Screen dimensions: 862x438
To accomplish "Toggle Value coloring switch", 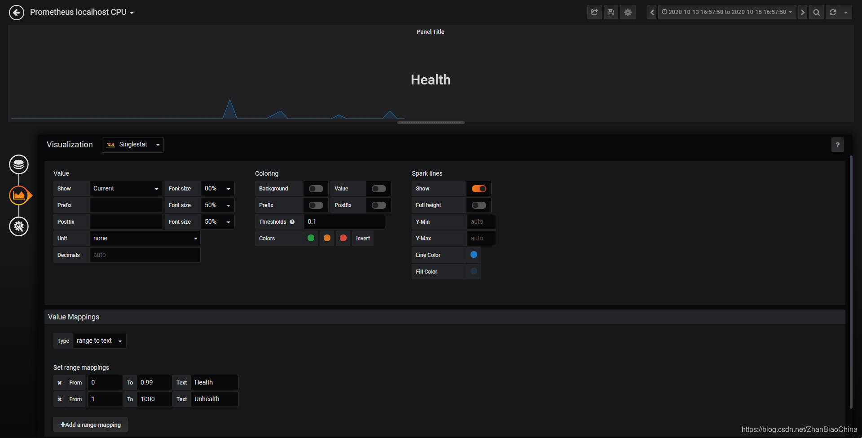I will point(378,189).
